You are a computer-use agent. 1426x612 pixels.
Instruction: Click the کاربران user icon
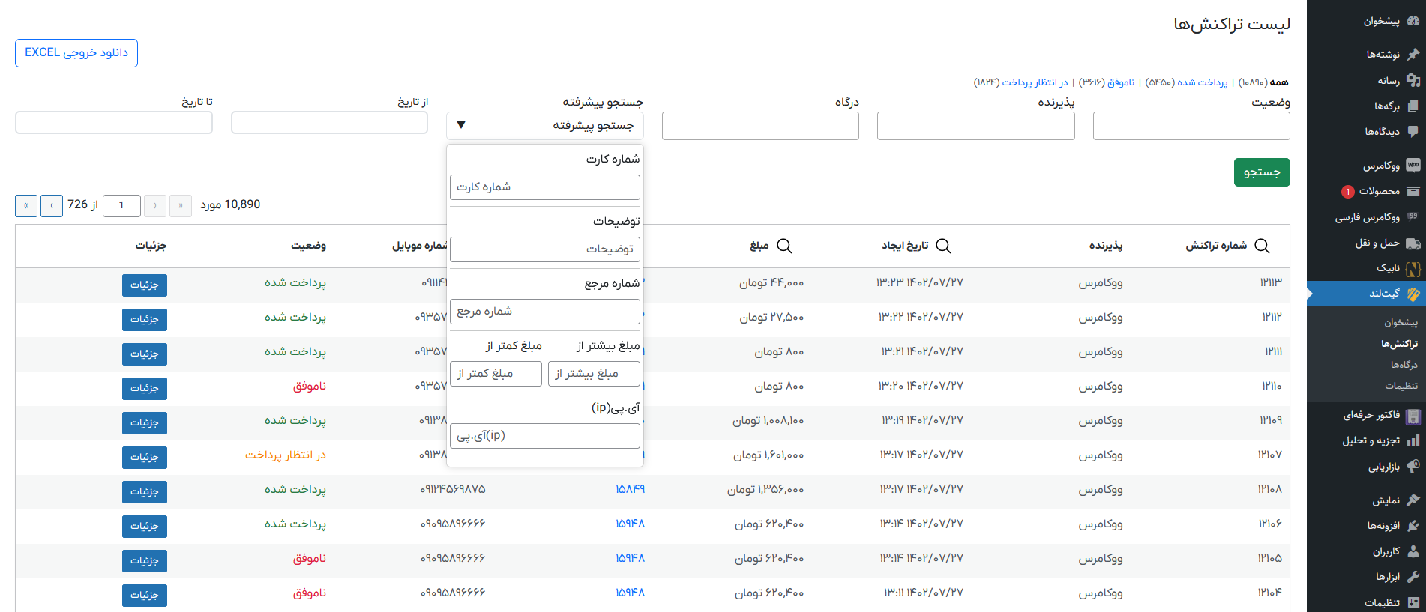pyautogui.click(x=1413, y=551)
